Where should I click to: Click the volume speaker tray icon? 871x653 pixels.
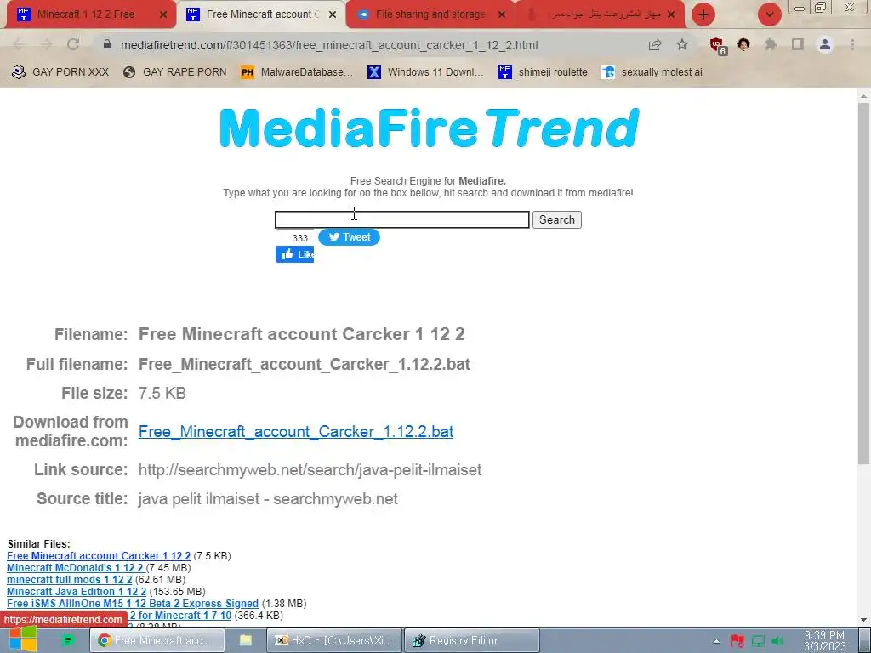pyautogui.click(x=778, y=641)
